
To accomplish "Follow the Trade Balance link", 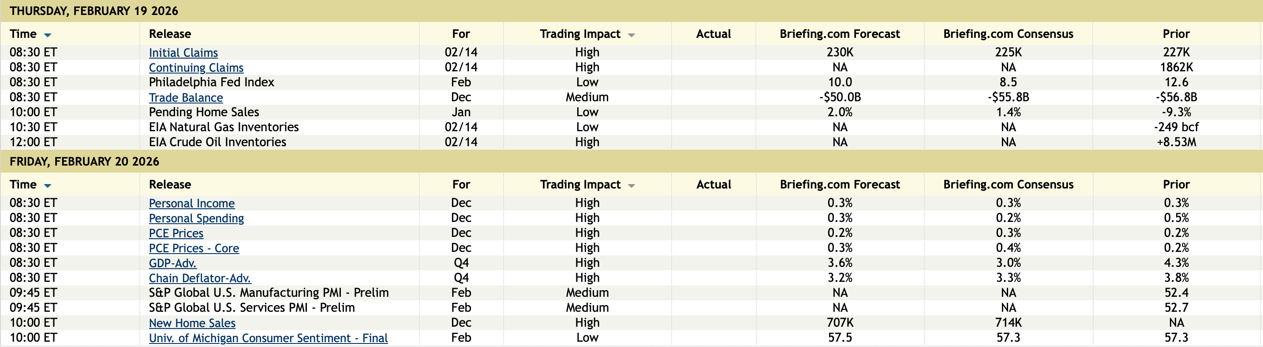I will [185, 97].
